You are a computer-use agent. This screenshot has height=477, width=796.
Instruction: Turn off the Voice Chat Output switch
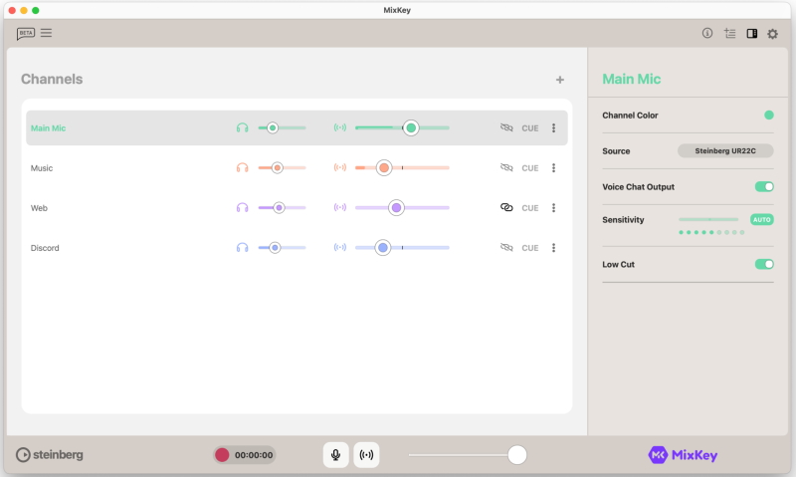click(764, 186)
